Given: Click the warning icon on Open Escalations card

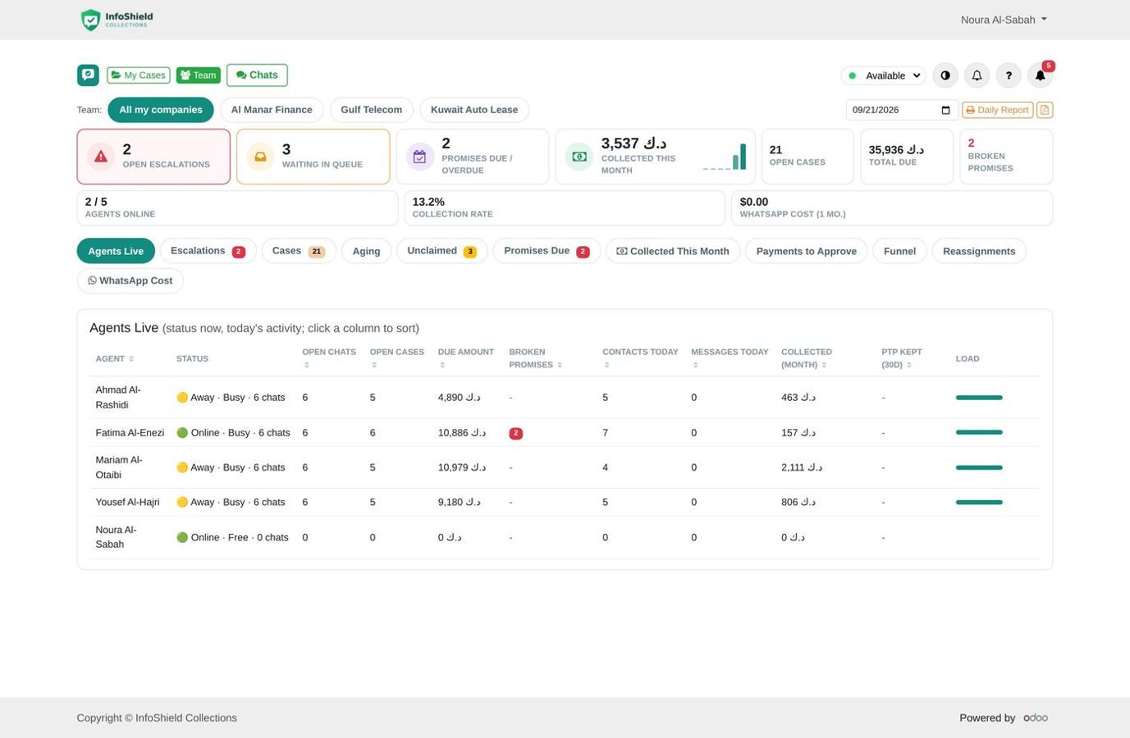Looking at the screenshot, I should [101, 157].
